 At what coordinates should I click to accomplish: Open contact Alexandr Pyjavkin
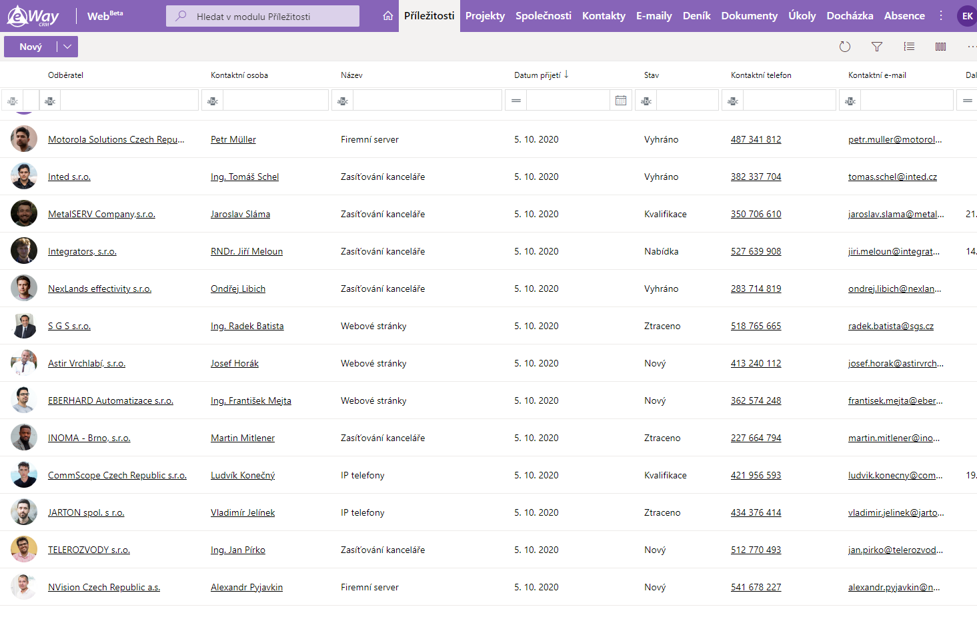pos(247,587)
